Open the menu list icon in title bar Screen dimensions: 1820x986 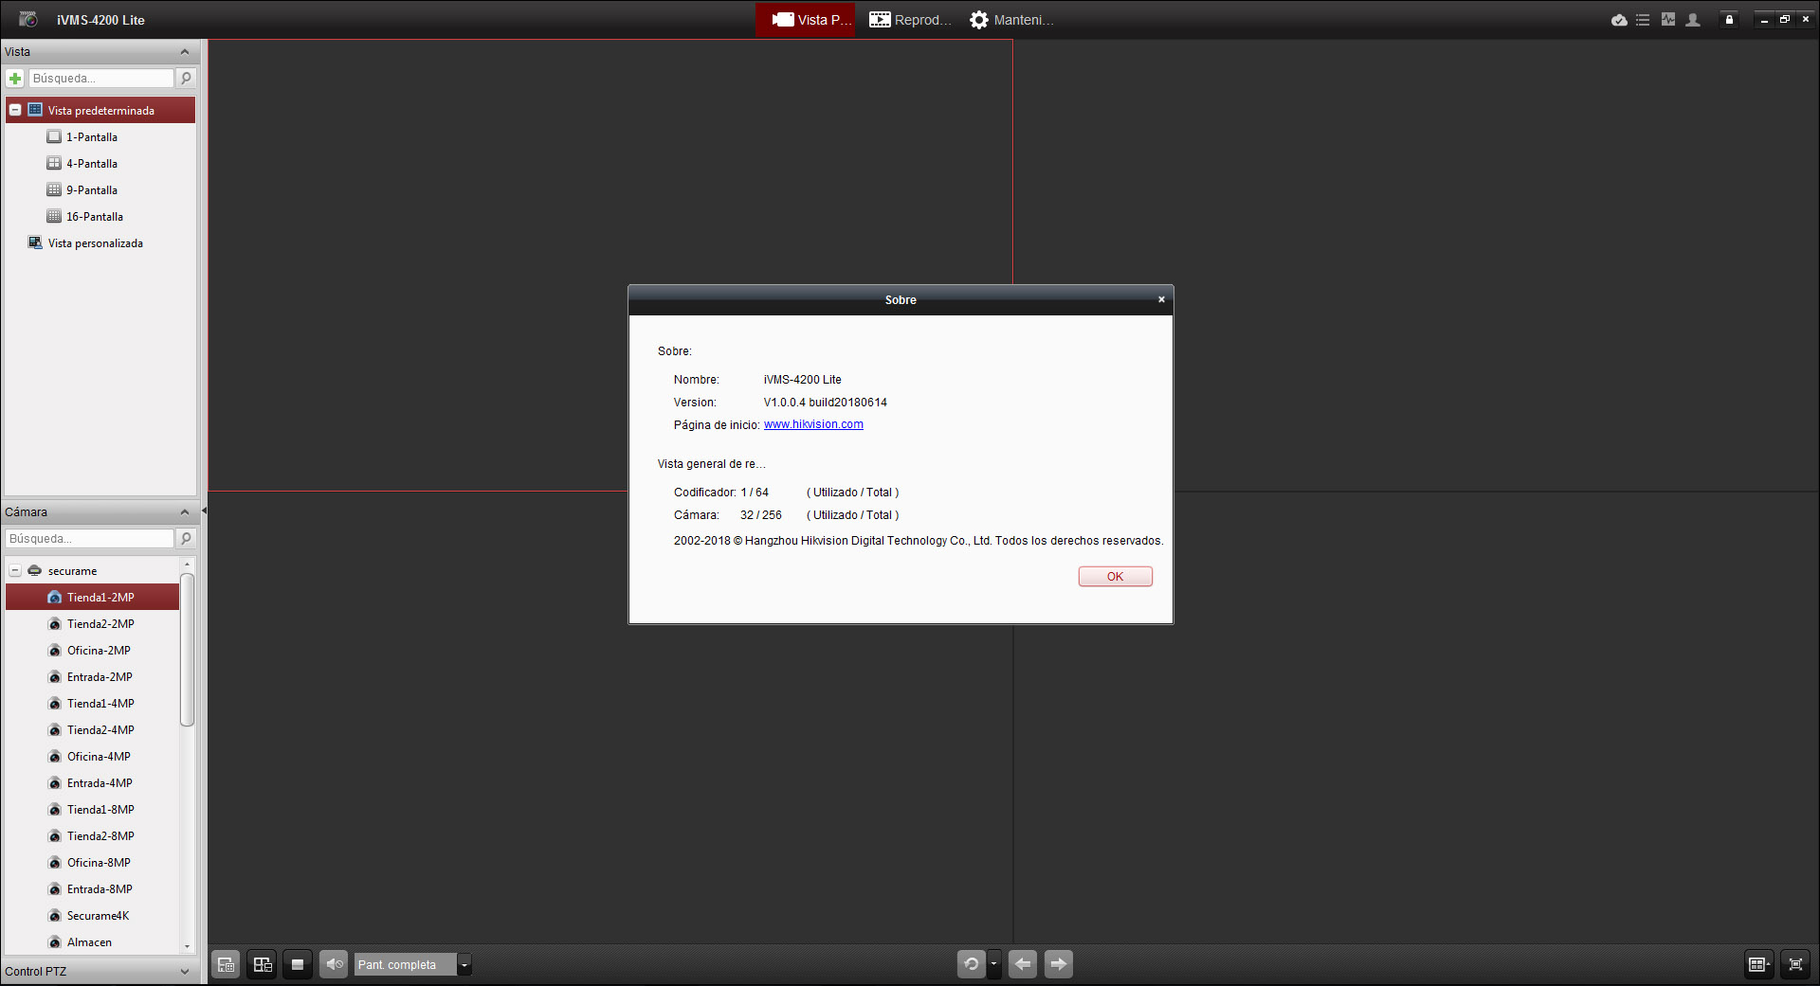pos(1643,20)
